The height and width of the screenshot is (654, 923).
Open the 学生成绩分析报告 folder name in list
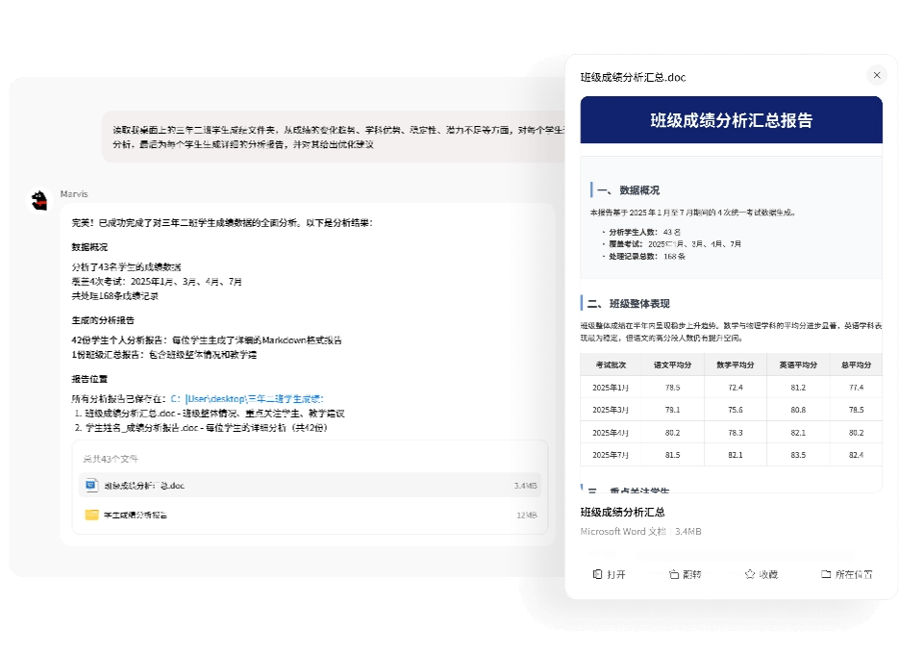[x=136, y=516]
